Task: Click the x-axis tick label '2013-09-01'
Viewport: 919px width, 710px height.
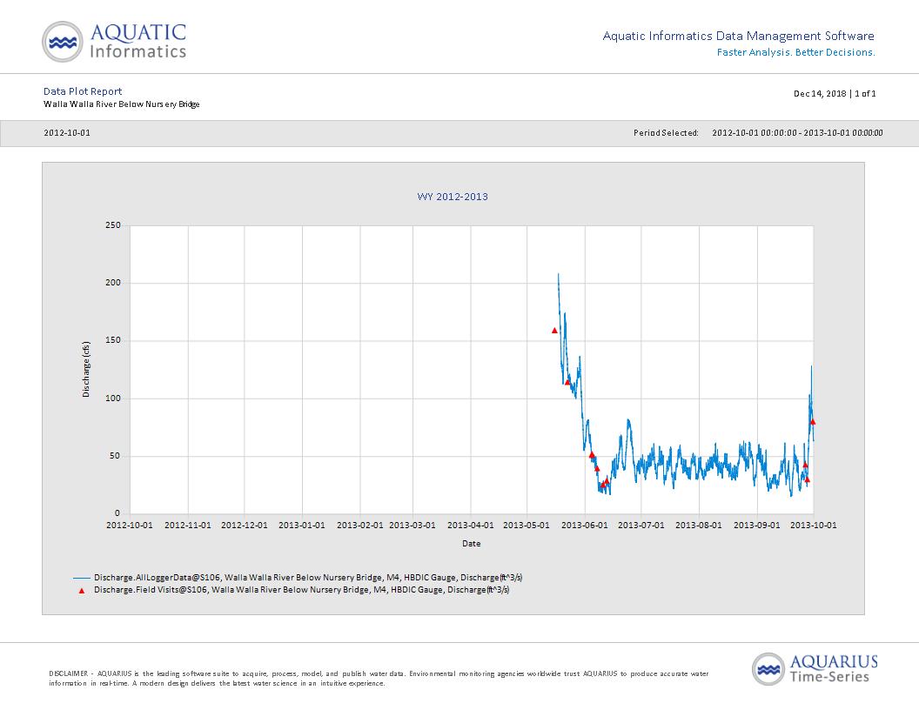Action: pos(757,525)
